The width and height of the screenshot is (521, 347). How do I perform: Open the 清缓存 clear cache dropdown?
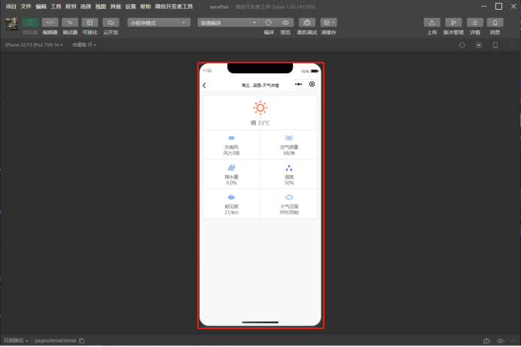pyautogui.click(x=328, y=23)
